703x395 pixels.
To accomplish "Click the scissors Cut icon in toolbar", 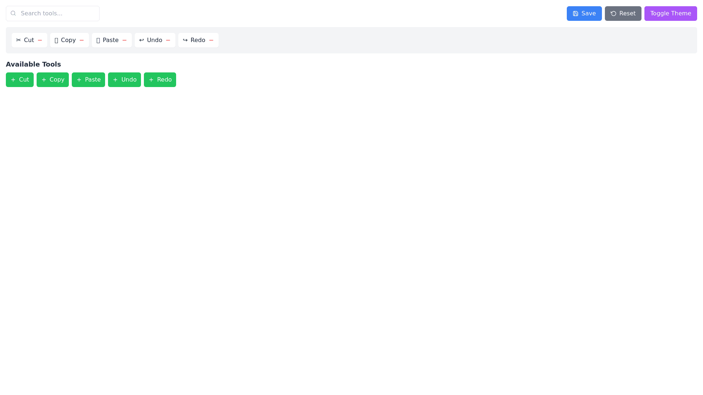I will pyautogui.click(x=18, y=40).
